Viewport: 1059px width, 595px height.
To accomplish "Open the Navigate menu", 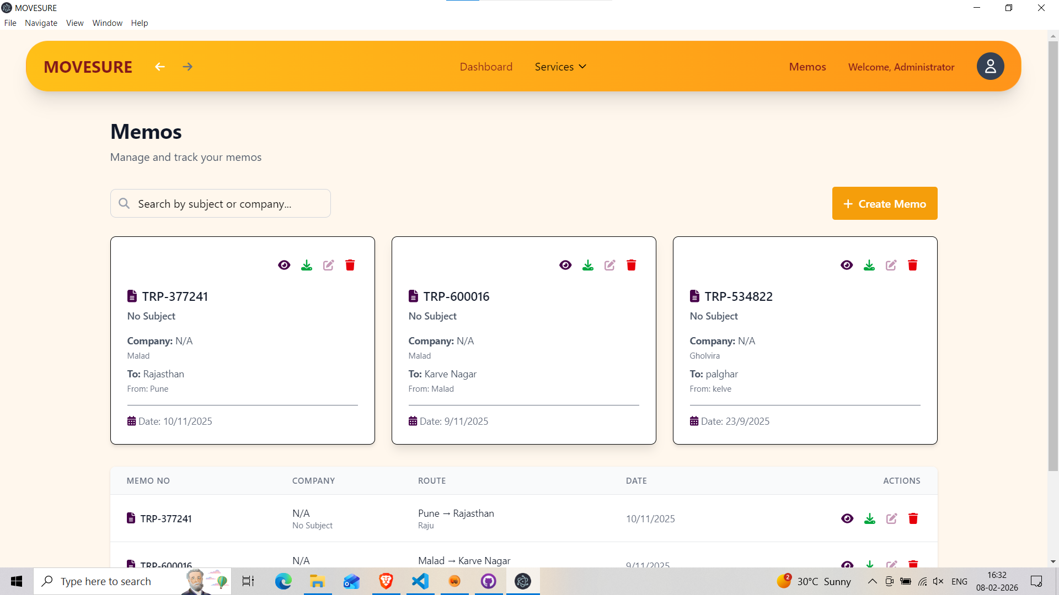I will [41, 23].
